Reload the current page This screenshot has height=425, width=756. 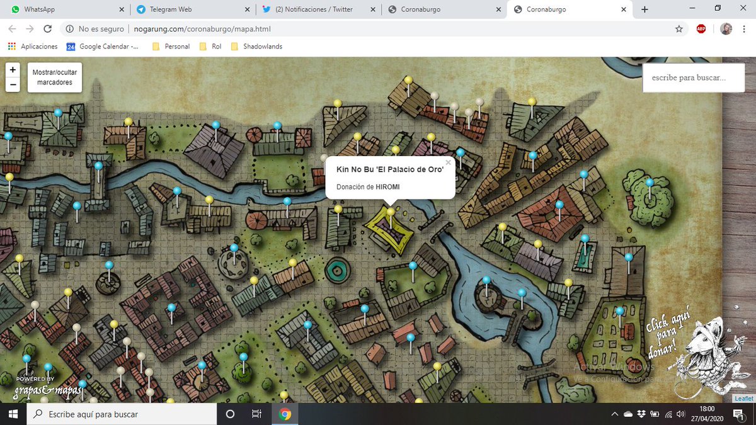pyautogui.click(x=47, y=29)
